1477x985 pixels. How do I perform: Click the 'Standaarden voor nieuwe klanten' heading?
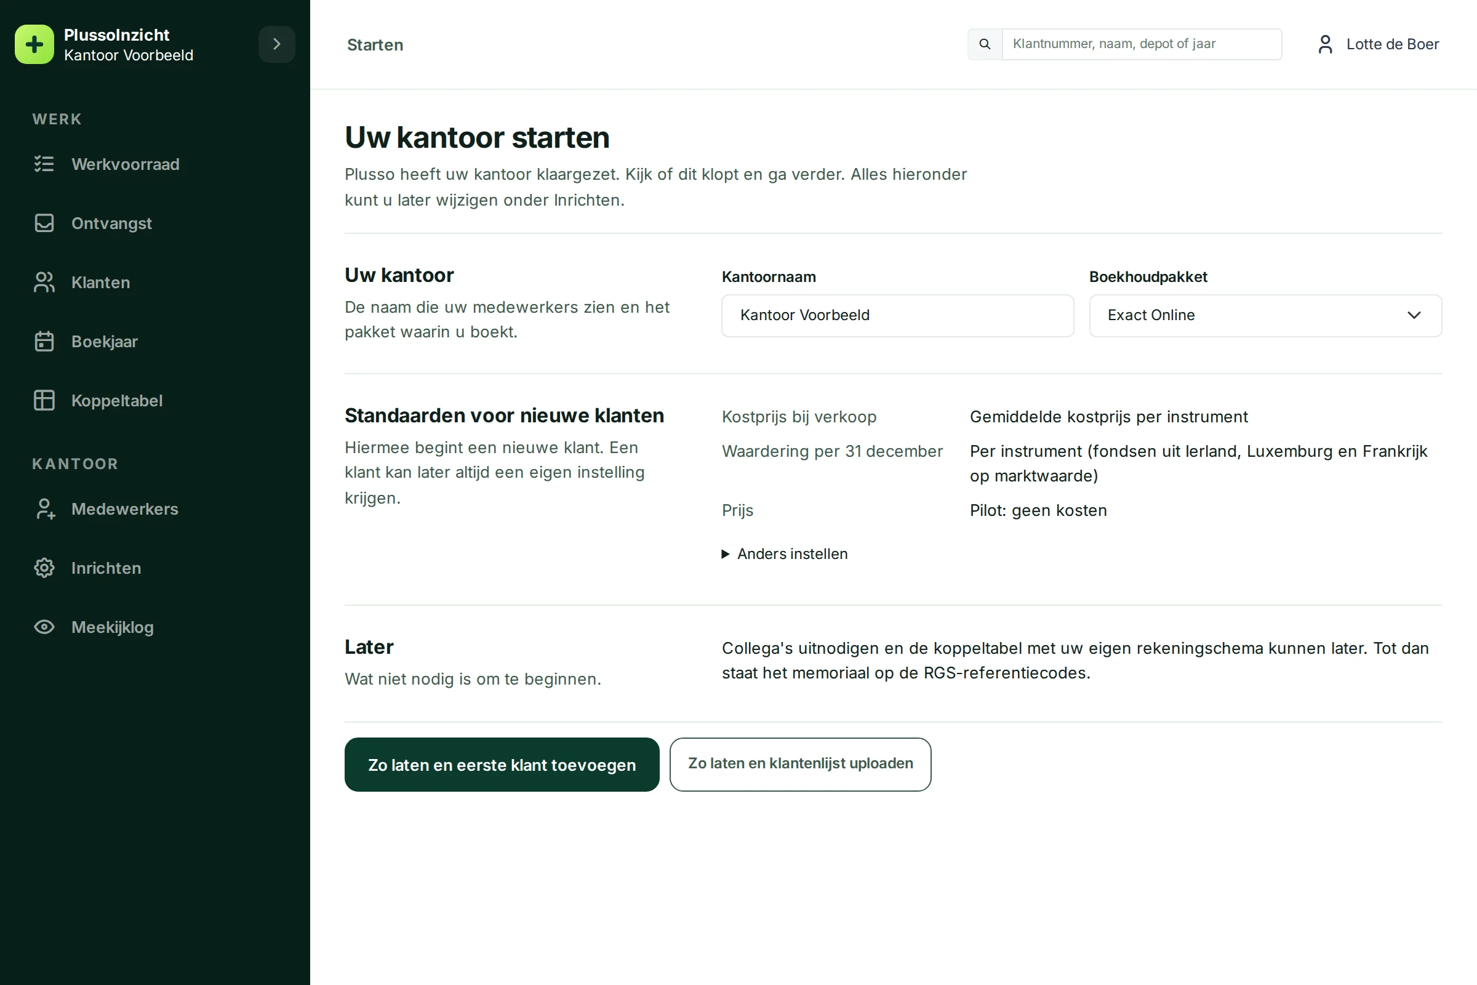pos(503,415)
